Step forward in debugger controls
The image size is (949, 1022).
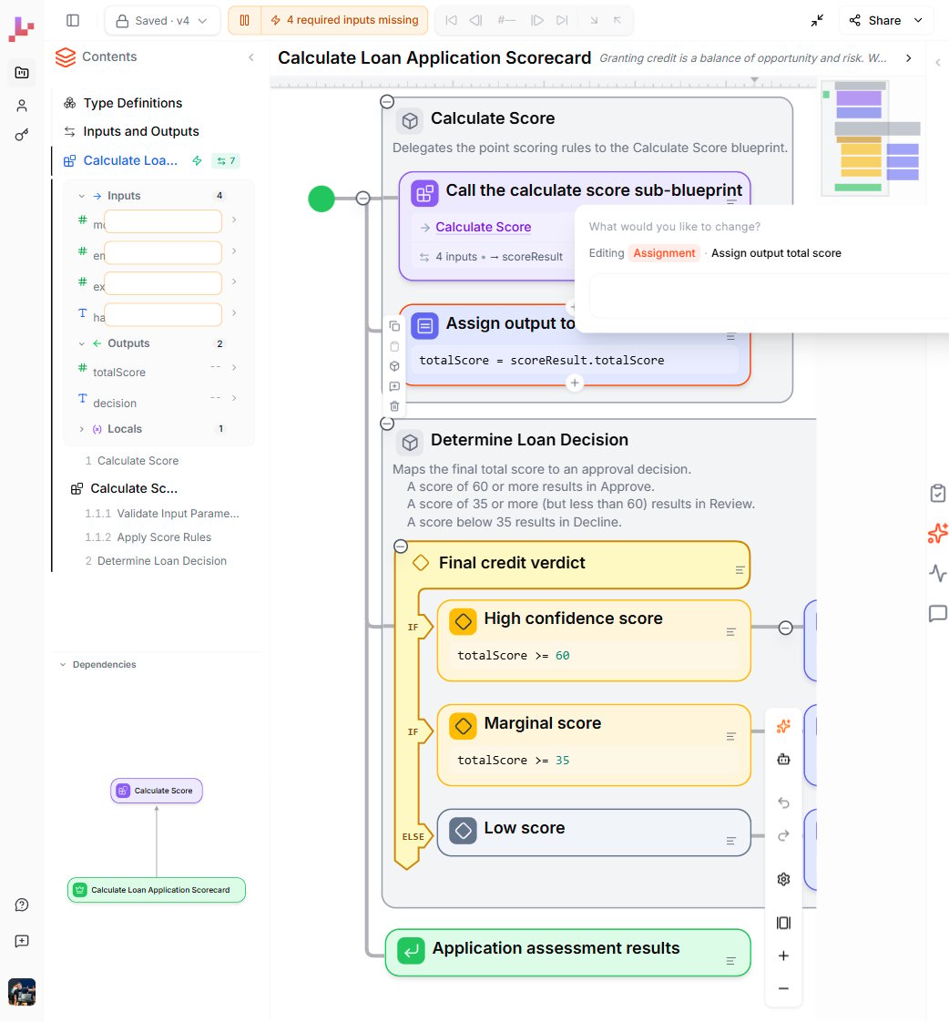(537, 20)
